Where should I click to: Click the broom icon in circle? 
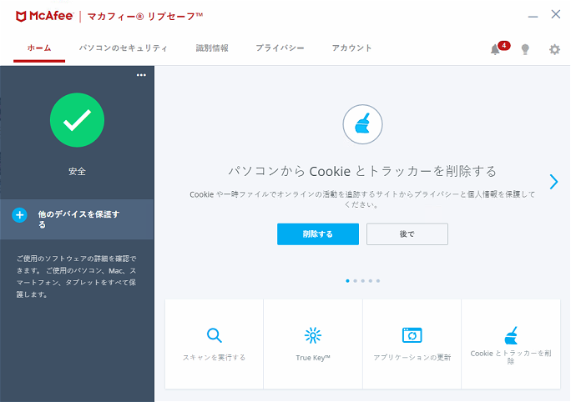click(362, 124)
